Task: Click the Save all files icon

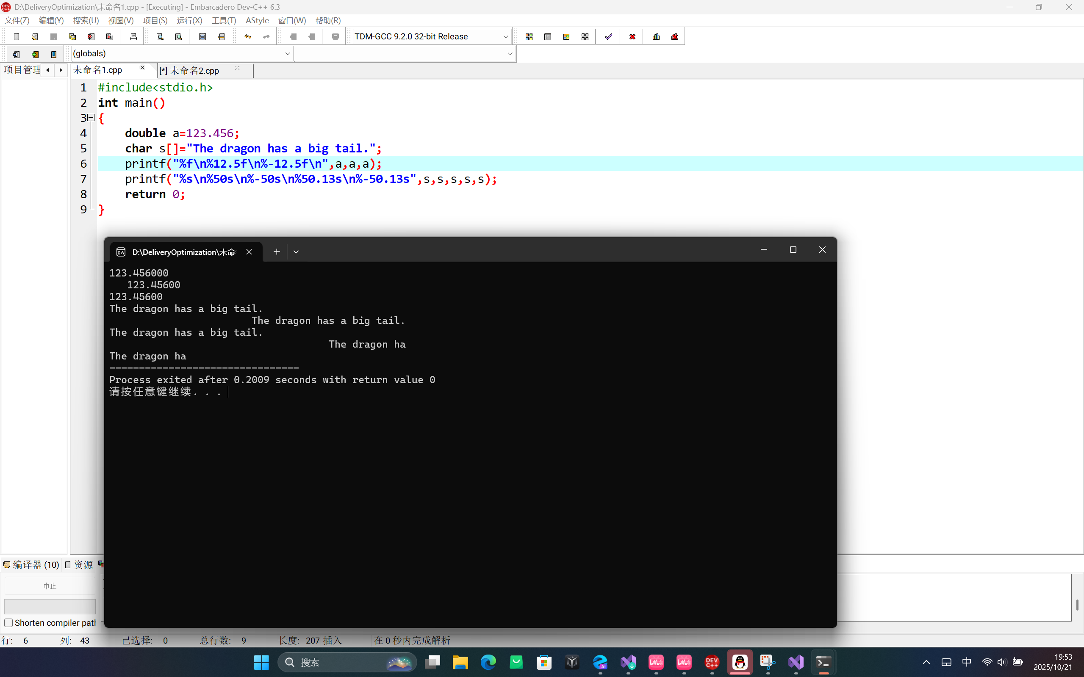Action: click(72, 37)
